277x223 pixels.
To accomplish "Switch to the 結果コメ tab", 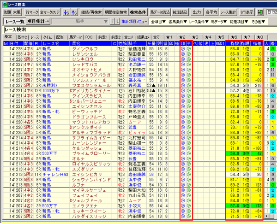I will tap(143, 37).
